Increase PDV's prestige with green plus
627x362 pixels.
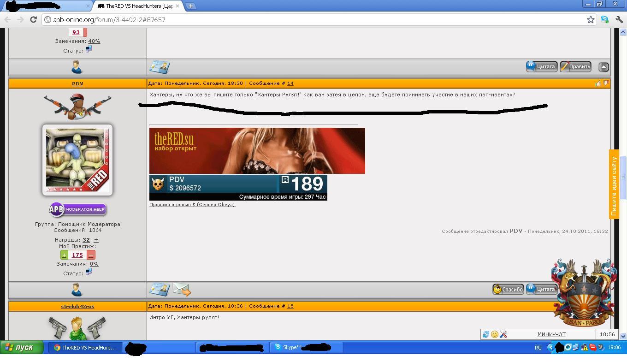point(64,255)
